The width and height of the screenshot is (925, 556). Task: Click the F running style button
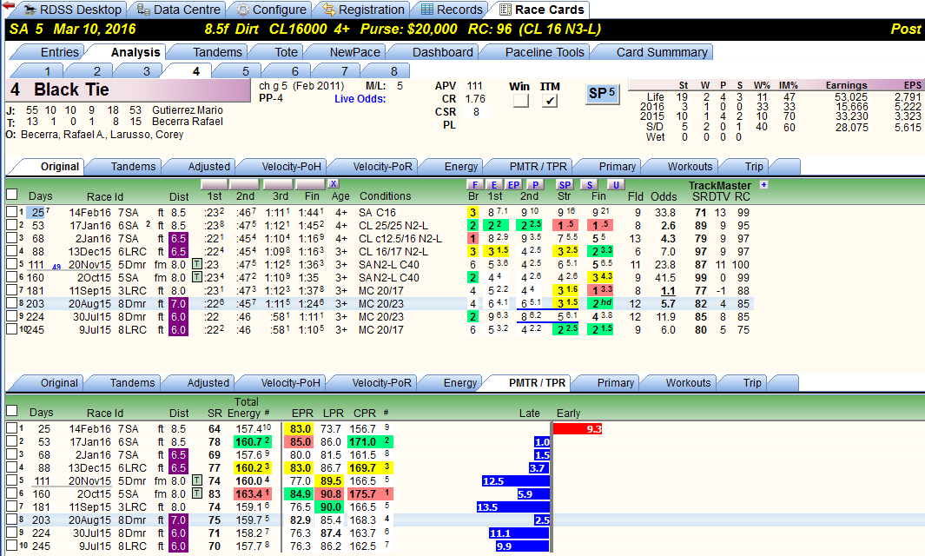(x=474, y=185)
